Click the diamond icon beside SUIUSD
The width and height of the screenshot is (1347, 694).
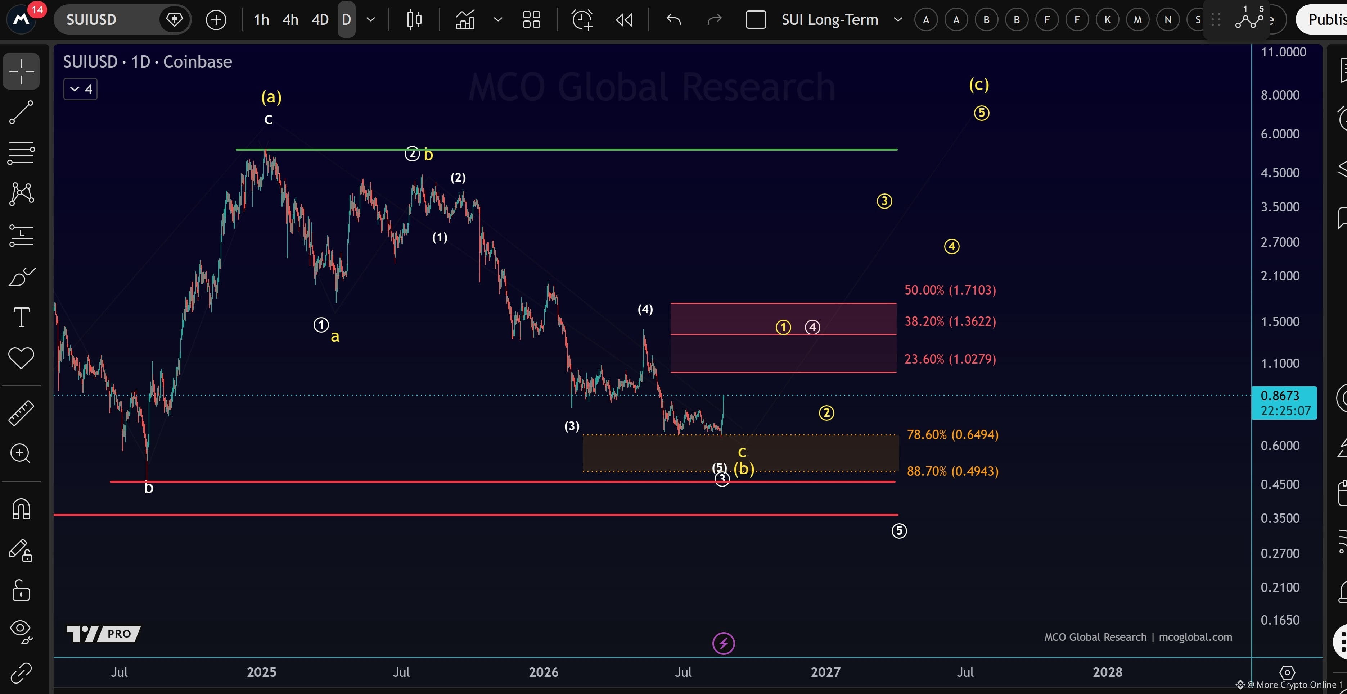coord(174,20)
